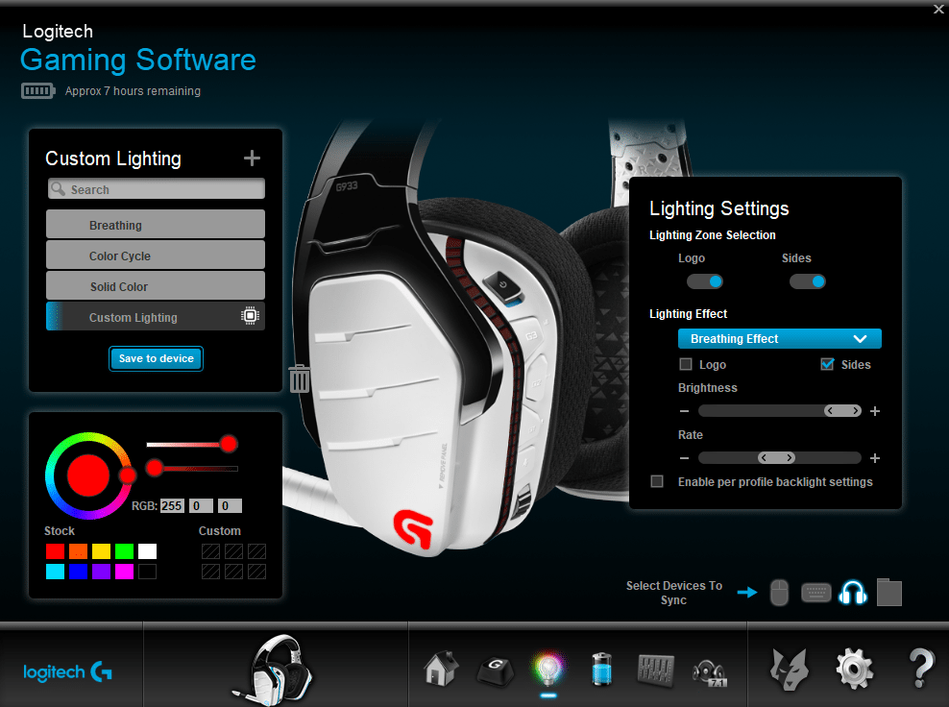The height and width of the screenshot is (707, 949).
Task: Click the red brightness slider knob
Action: tap(155, 467)
